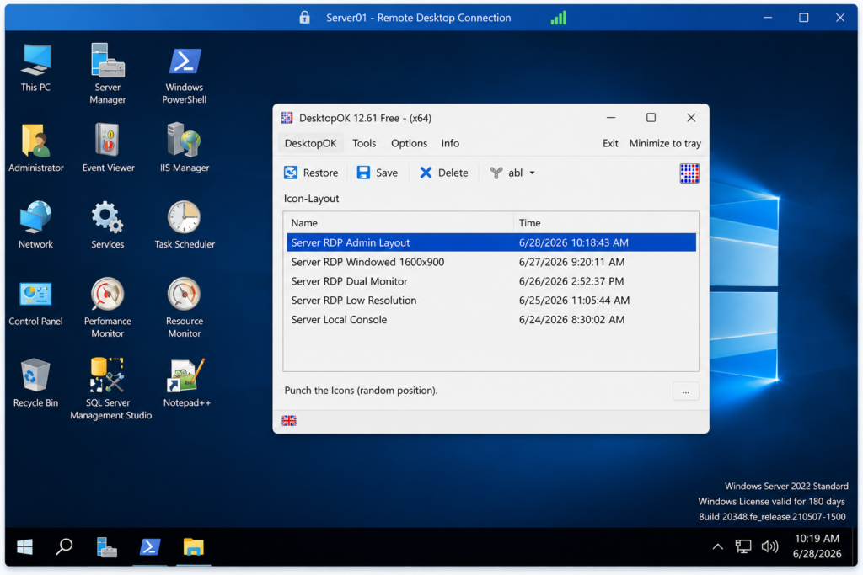Launch Windows PowerShell desktop icon
Viewport: 863px width, 575px height.
click(185, 74)
